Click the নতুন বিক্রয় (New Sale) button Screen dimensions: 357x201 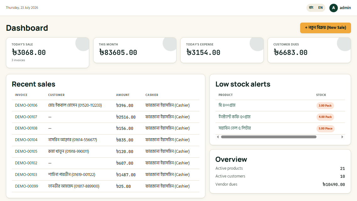point(325,28)
